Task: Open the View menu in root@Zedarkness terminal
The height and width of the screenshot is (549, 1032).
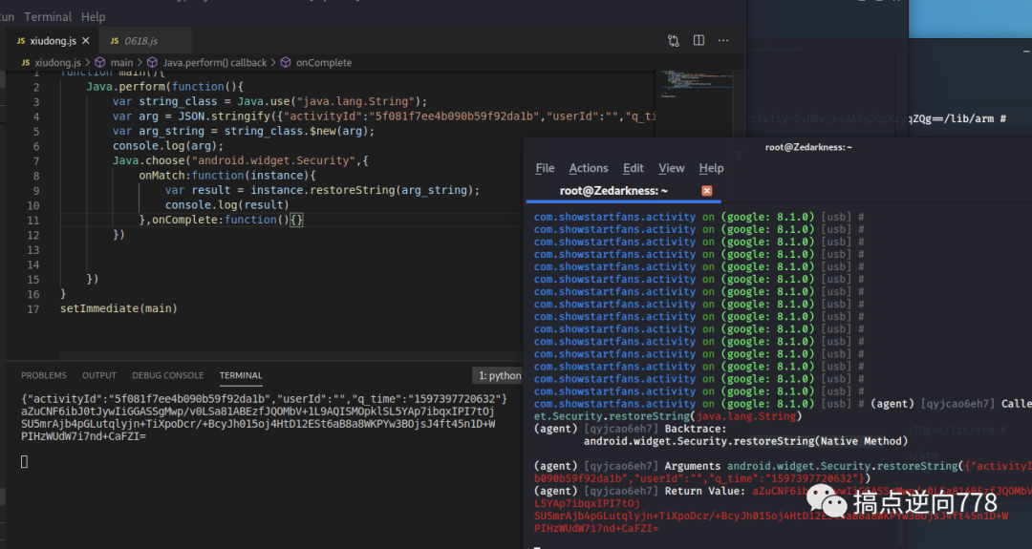Action: pyautogui.click(x=672, y=168)
